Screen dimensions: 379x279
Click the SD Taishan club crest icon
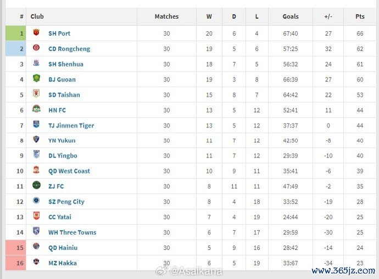pyautogui.click(x=36, y=94)
